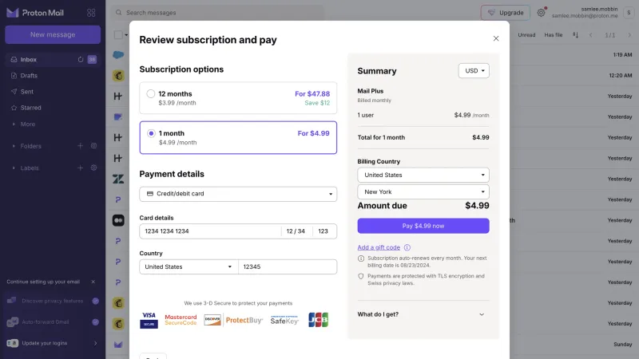The height and width of the screenshot is (359, 639).
Task: Select the 12 months subscription radio button
Action: point(151,93)
